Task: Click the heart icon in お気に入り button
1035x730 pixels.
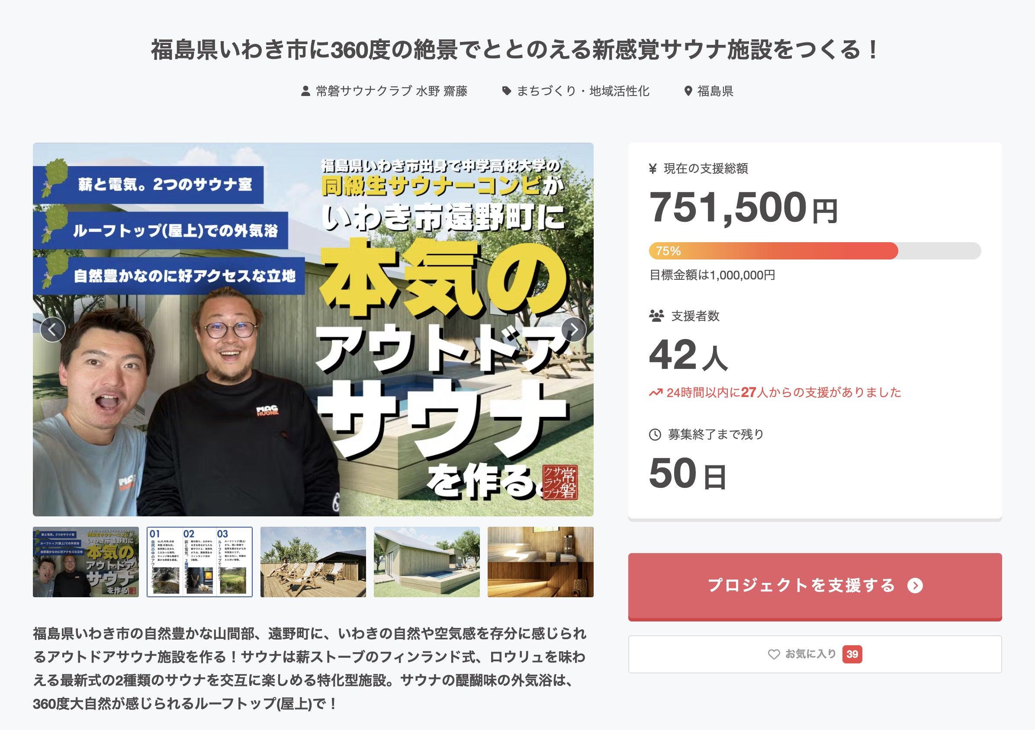Action: [774, 654]
